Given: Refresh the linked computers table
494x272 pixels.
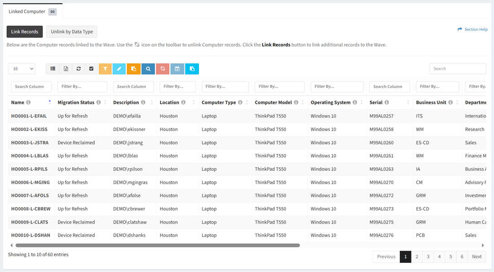Looking at the screenshot, I should point(78,69).
